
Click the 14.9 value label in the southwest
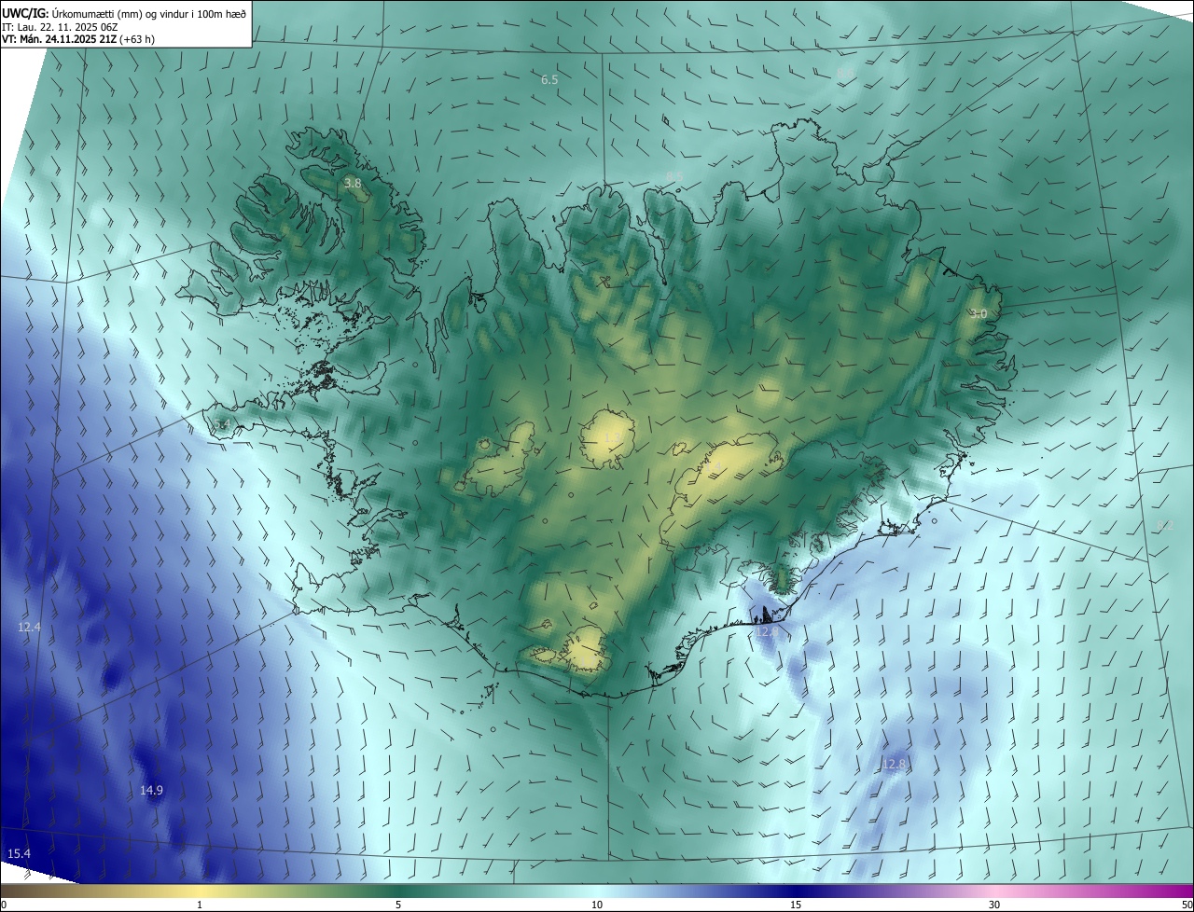pos(151,791)
